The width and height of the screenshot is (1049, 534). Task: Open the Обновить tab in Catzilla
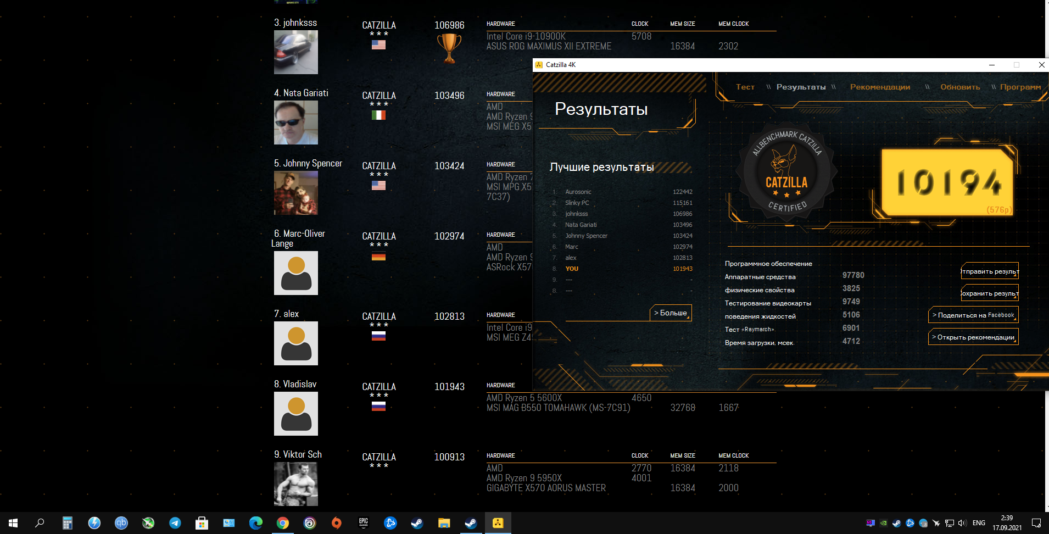pos(960,87)
